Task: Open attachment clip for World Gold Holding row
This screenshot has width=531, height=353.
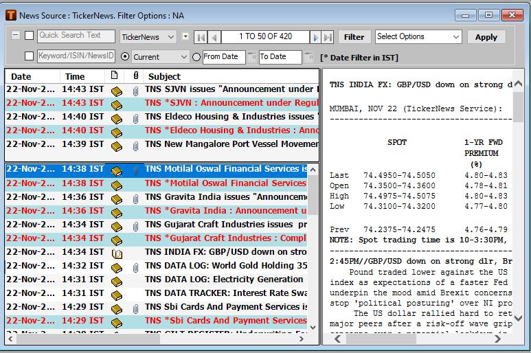Action: click(x=135, y=268)
